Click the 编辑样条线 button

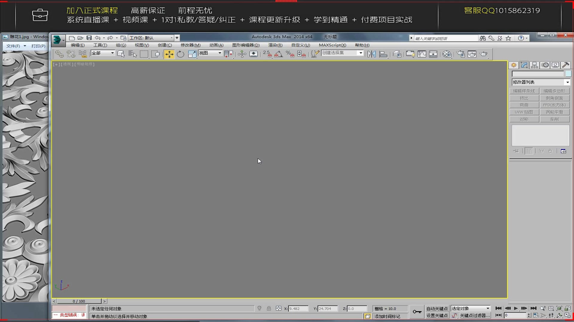(x=524, y=91)
